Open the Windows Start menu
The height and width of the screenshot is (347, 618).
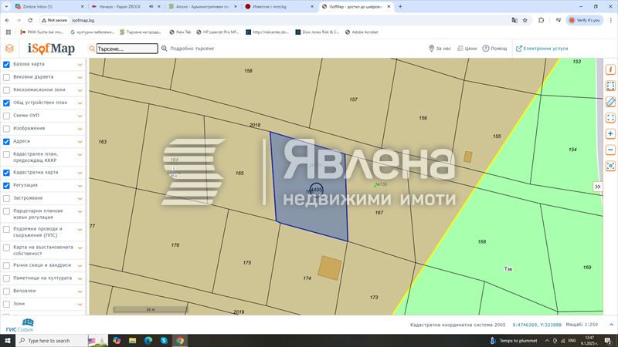click(8, 341)
